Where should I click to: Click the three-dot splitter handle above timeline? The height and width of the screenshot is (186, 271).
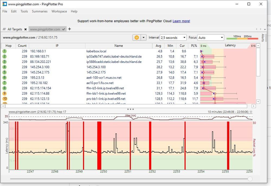(x=130, y=109)
